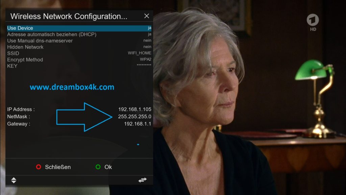Open the SSID WIFI_HOME selection
Viewport: 346px width, 195px height.
[140, 53]
